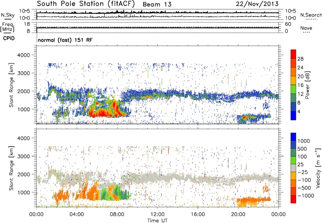
Task: Select the teal green 100–500 Velocity color bar segment
Action: [293, 153]
